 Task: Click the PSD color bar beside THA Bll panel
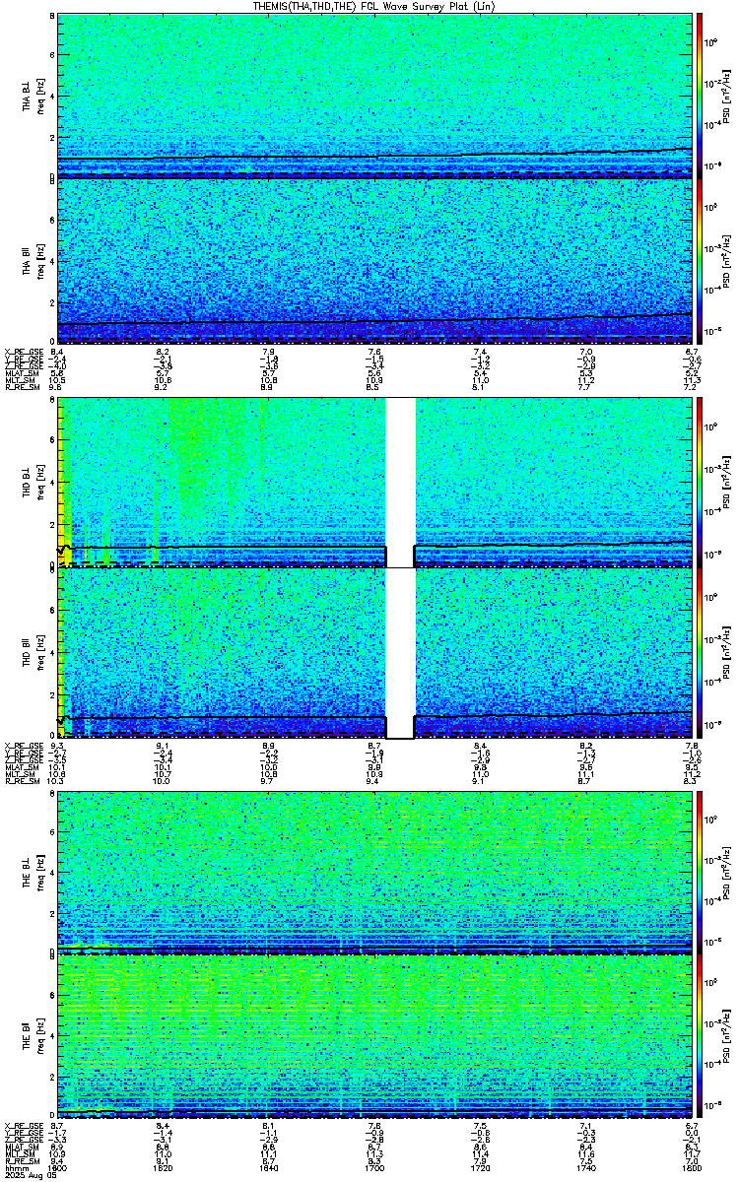700,261
